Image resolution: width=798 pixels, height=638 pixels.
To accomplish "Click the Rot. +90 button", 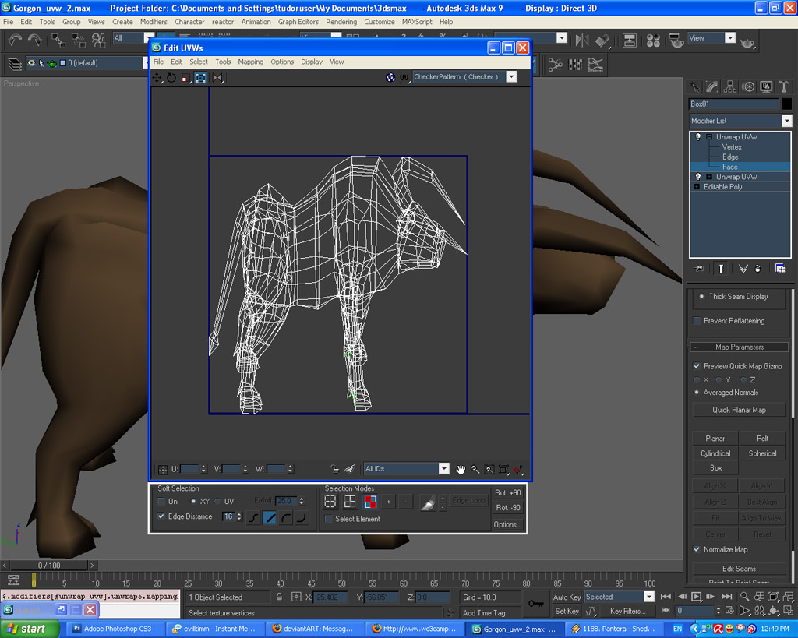I will click(508, 493).
